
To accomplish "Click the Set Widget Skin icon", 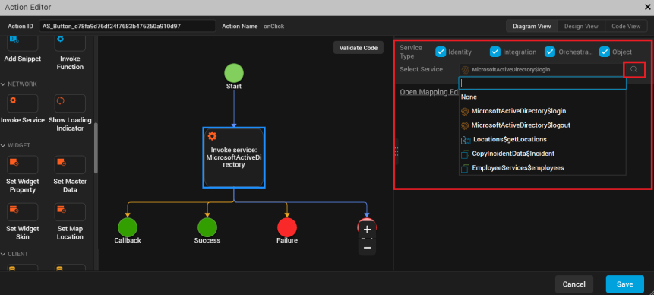I will [x=23, y=212].
